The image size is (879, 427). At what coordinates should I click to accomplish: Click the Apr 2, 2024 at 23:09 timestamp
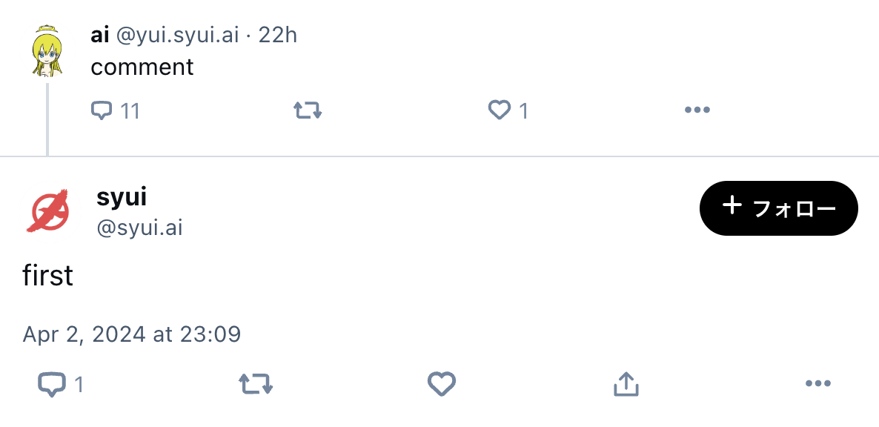click(132, 334)
